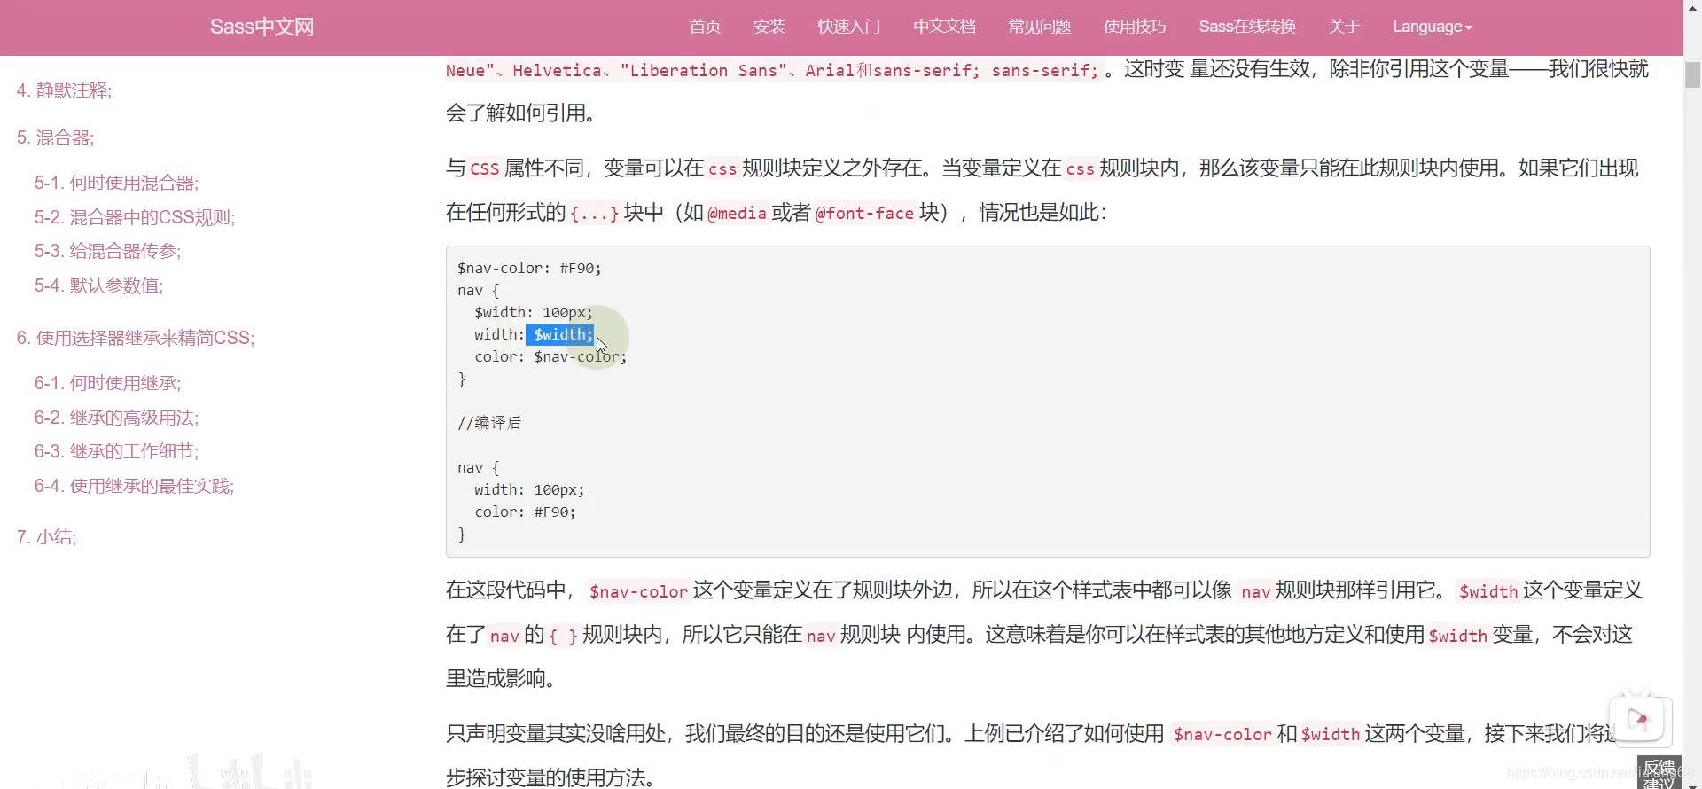The height and width of the screenshot is (789, 1702).
Task: Jump to section 5. 混合器
Action: coord(55,137)
